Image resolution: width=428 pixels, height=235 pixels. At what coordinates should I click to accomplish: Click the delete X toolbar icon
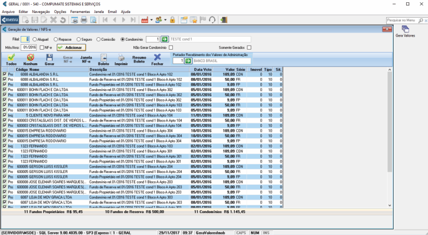click(x=54, y=19)
